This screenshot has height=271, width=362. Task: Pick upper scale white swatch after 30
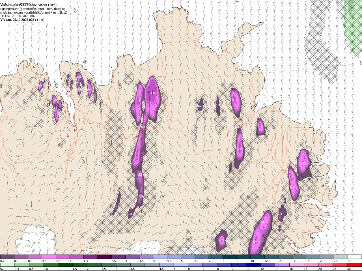click(355, 257)
